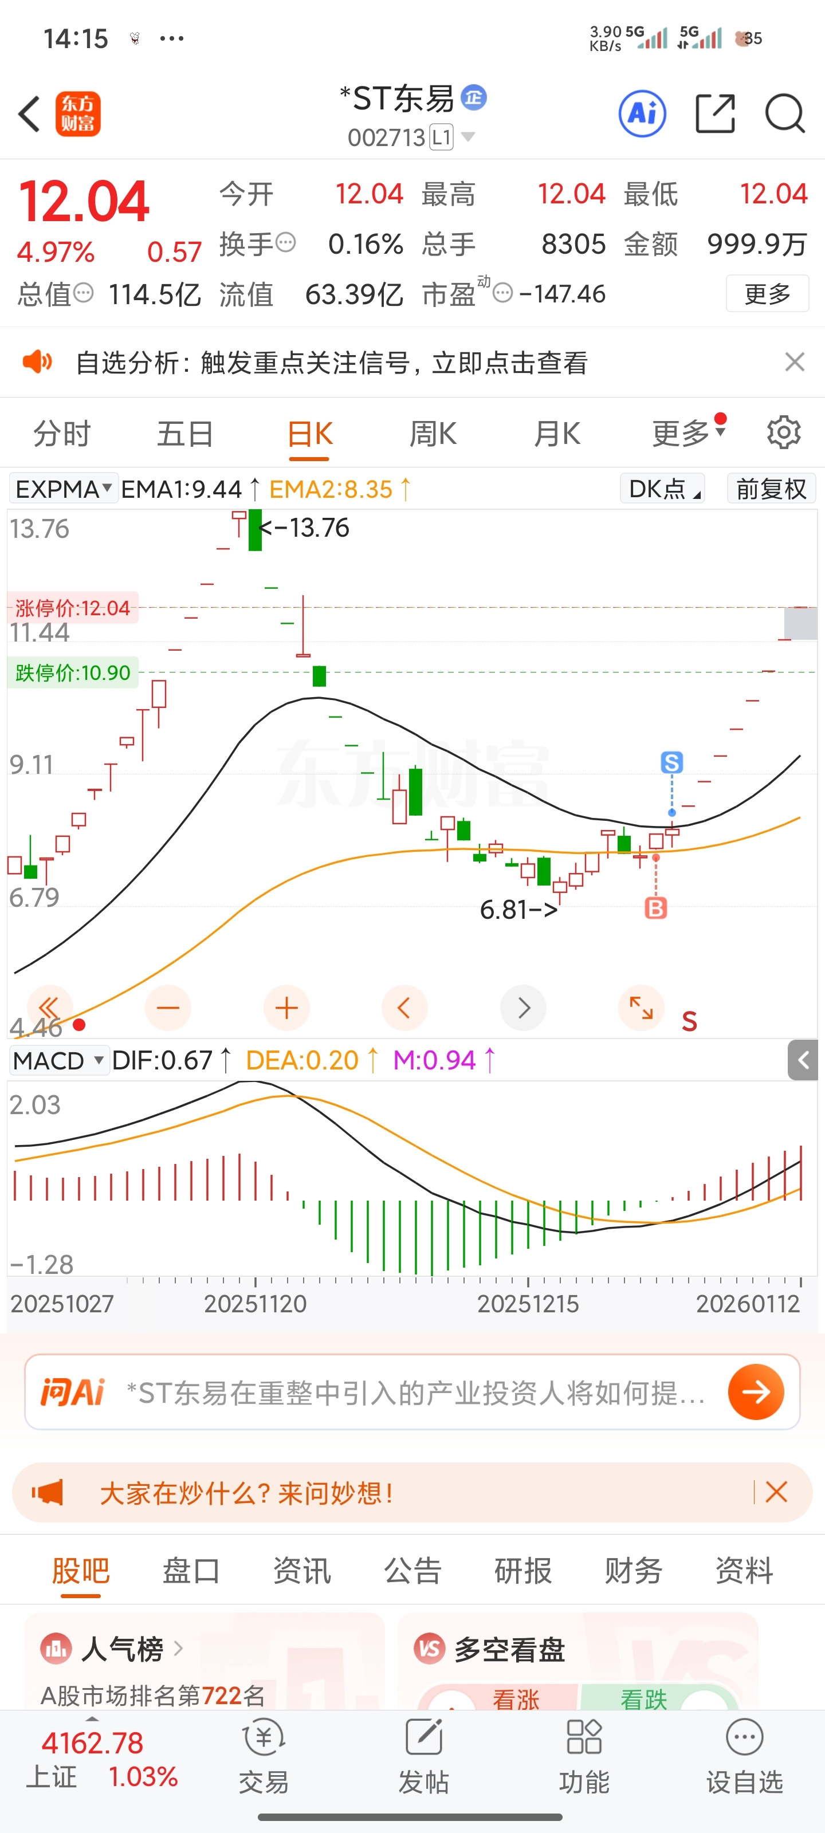Image resolution: width=825 pixels, height=1833 pixels.
Task: Toggle 前复权 adjustment setting
Action: 772,489
